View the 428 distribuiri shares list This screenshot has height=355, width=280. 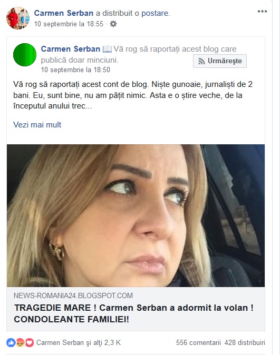coord(245,342)
